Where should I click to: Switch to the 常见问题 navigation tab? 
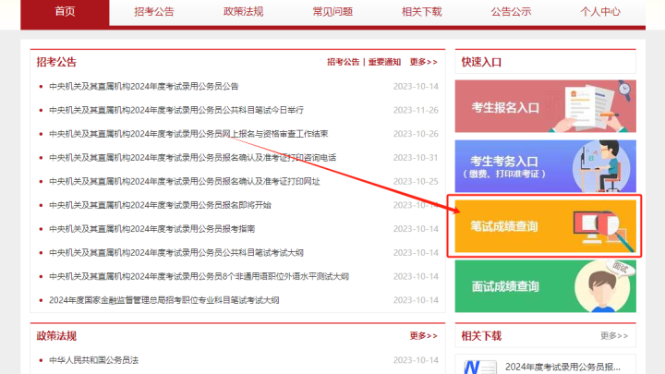click(332, 12)
